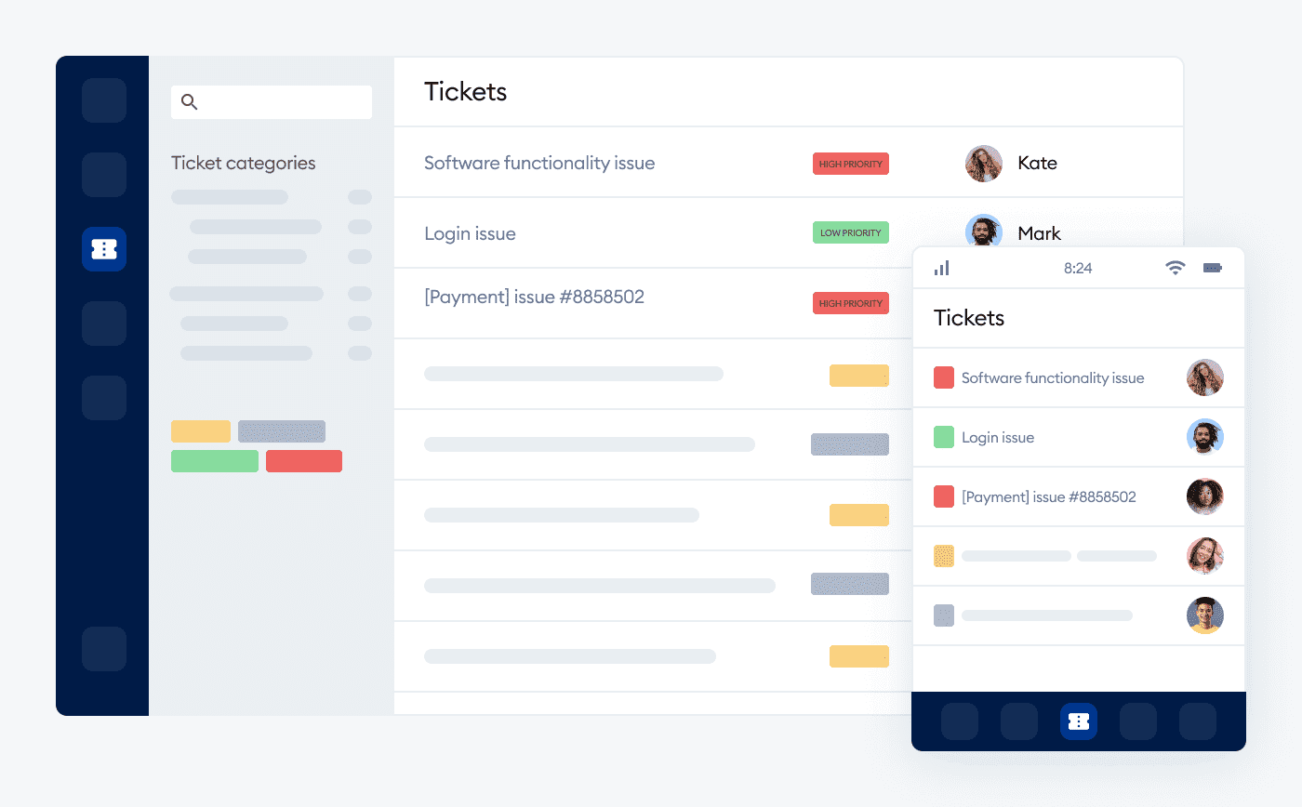1302x807 pixels.
Task: Tap the tickets icon in mobile bottom bar
Action: 1079,721
